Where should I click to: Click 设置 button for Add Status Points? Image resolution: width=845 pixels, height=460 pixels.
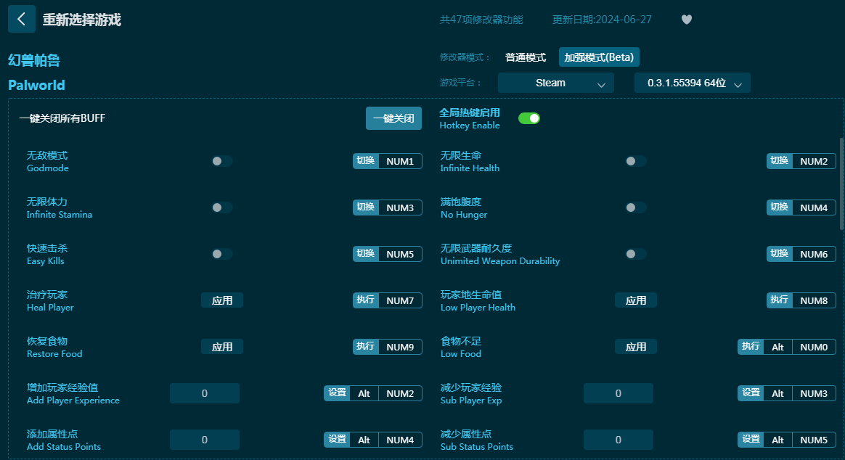click(x=337, y=440)
